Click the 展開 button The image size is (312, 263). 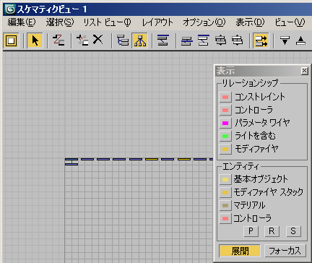tap(240, 251)
